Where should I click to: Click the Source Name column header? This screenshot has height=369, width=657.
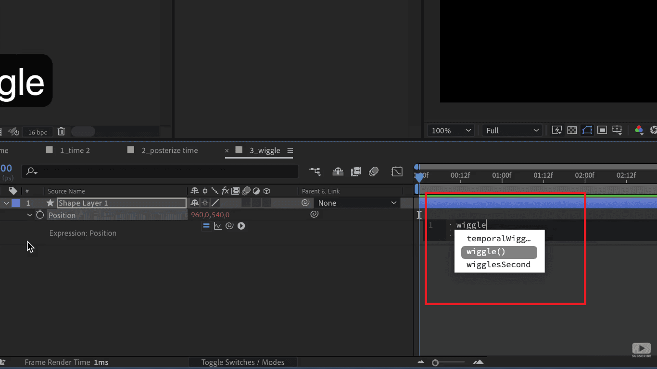click(66, 191)
